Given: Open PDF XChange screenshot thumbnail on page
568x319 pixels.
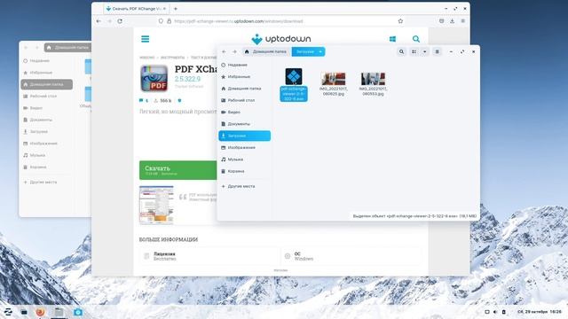Looking at the screenshot, I should coord(156,205).
